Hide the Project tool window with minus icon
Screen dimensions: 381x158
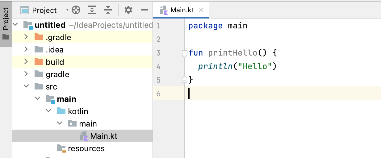[144, 10]
